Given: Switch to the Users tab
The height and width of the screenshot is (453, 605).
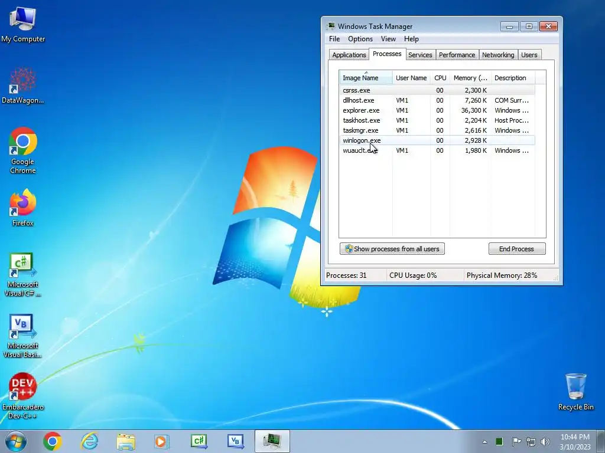Looking at the screenshot, I should coord(529,55).
